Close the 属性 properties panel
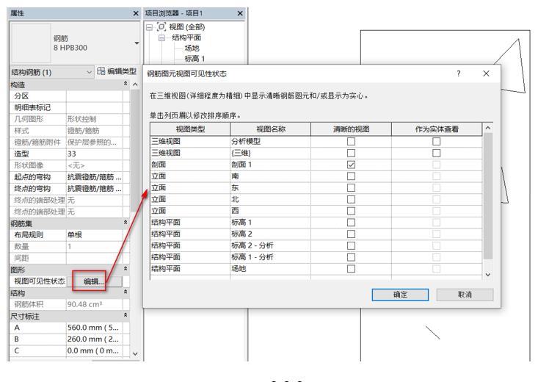This screenshot has height=382, width=538. click(x=135, y=14)
